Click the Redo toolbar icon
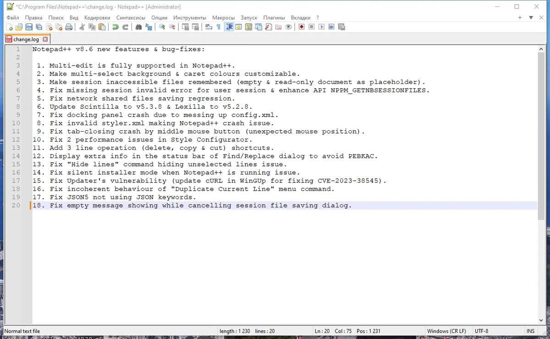The height and width of the screenshot is (339, 550). [x=125, y=27]
